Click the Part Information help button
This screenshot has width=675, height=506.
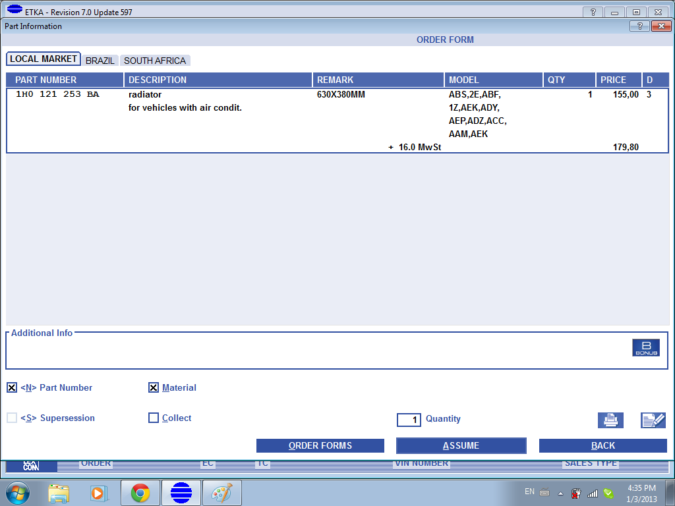click(x=639, y=26)
